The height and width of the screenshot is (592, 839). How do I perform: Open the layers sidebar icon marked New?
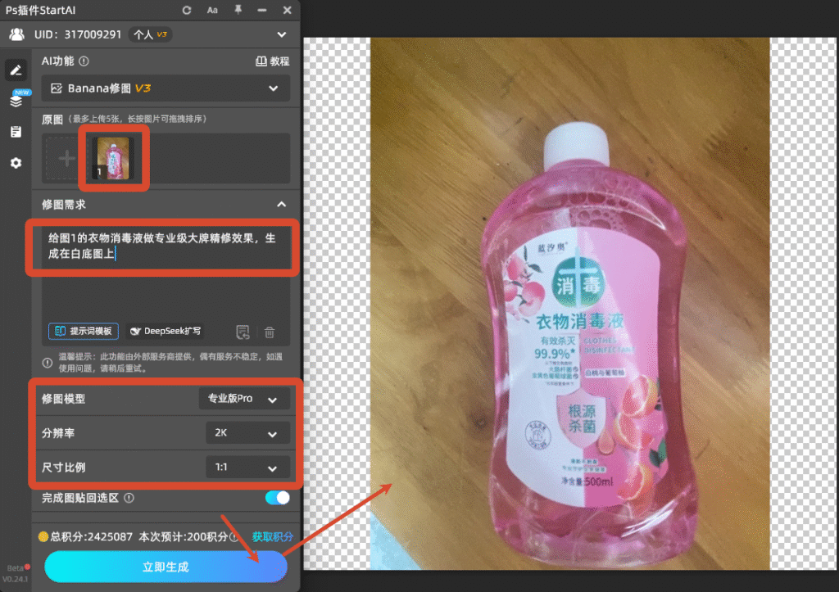[16, 100]
